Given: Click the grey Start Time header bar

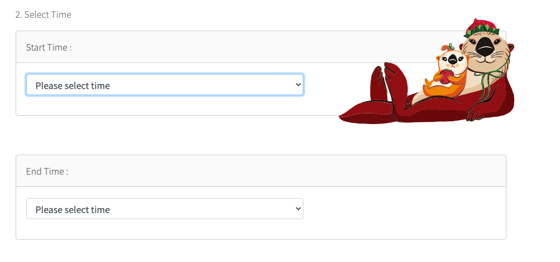Looking at the screenshot, I should click(x=261, y=47).
